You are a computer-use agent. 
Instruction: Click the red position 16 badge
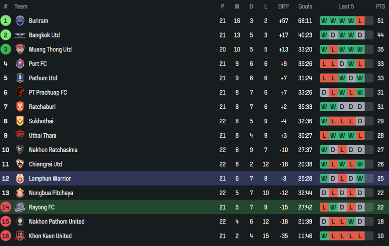tap(5, 236)
